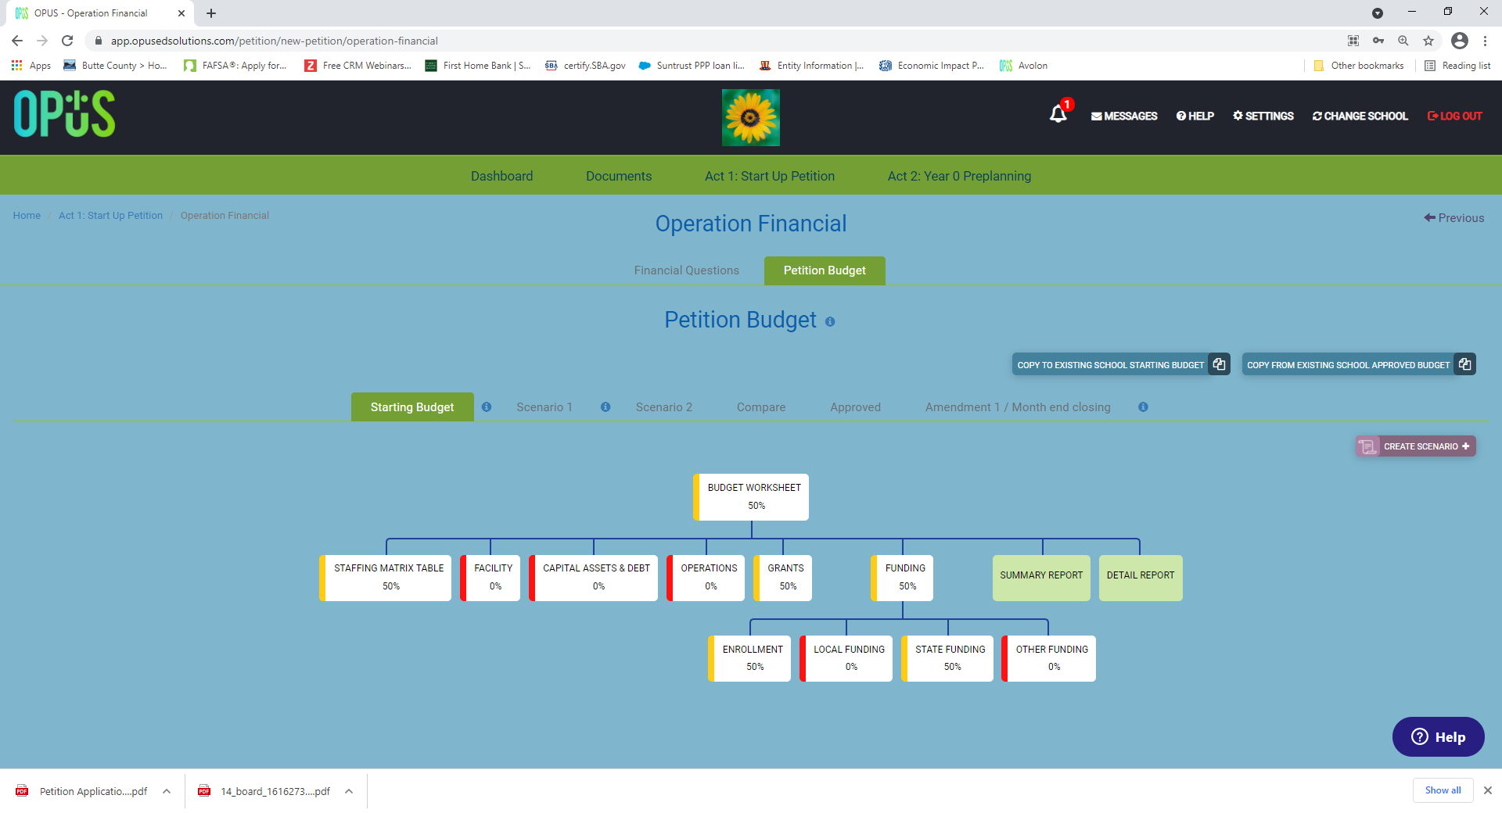Select the Scenario 2 tab
This screenshot has width=1502, height=813.
click(x=664, y=407)
